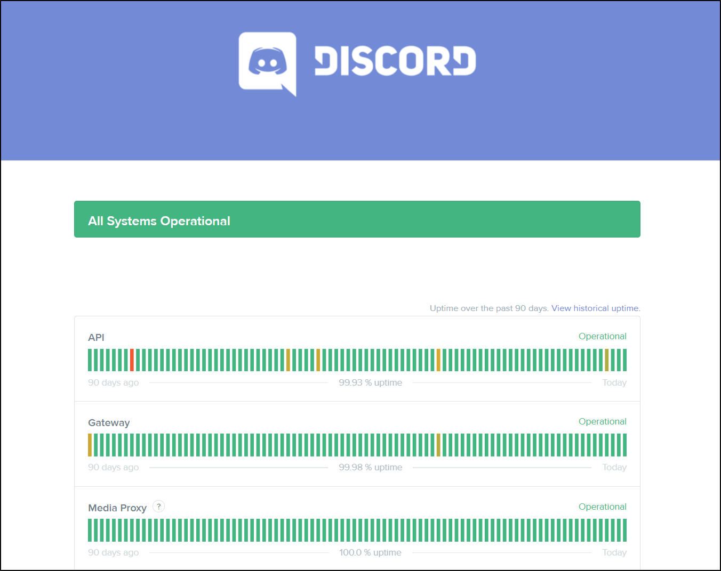Viewport: 721px width, 571px height.
Task: Click the All Systems Operational banner
Action: pos(357,219)
